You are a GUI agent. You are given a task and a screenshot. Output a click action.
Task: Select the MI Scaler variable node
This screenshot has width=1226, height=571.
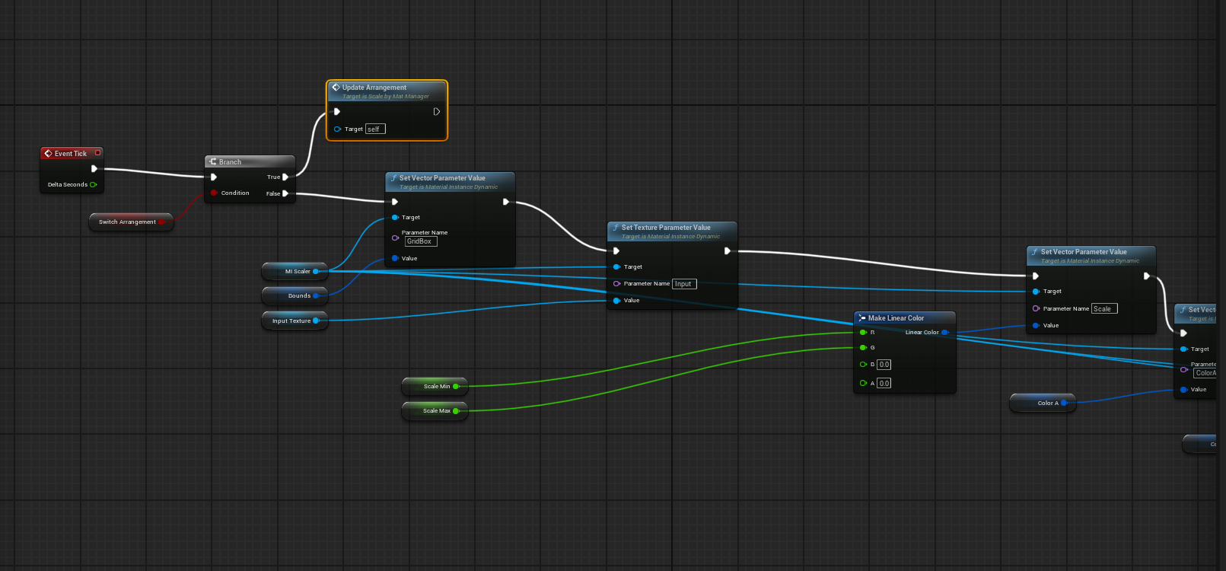tap(293, 272)
